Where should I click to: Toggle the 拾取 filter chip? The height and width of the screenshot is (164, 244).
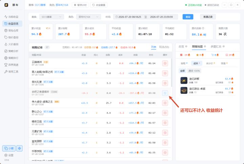184,63
